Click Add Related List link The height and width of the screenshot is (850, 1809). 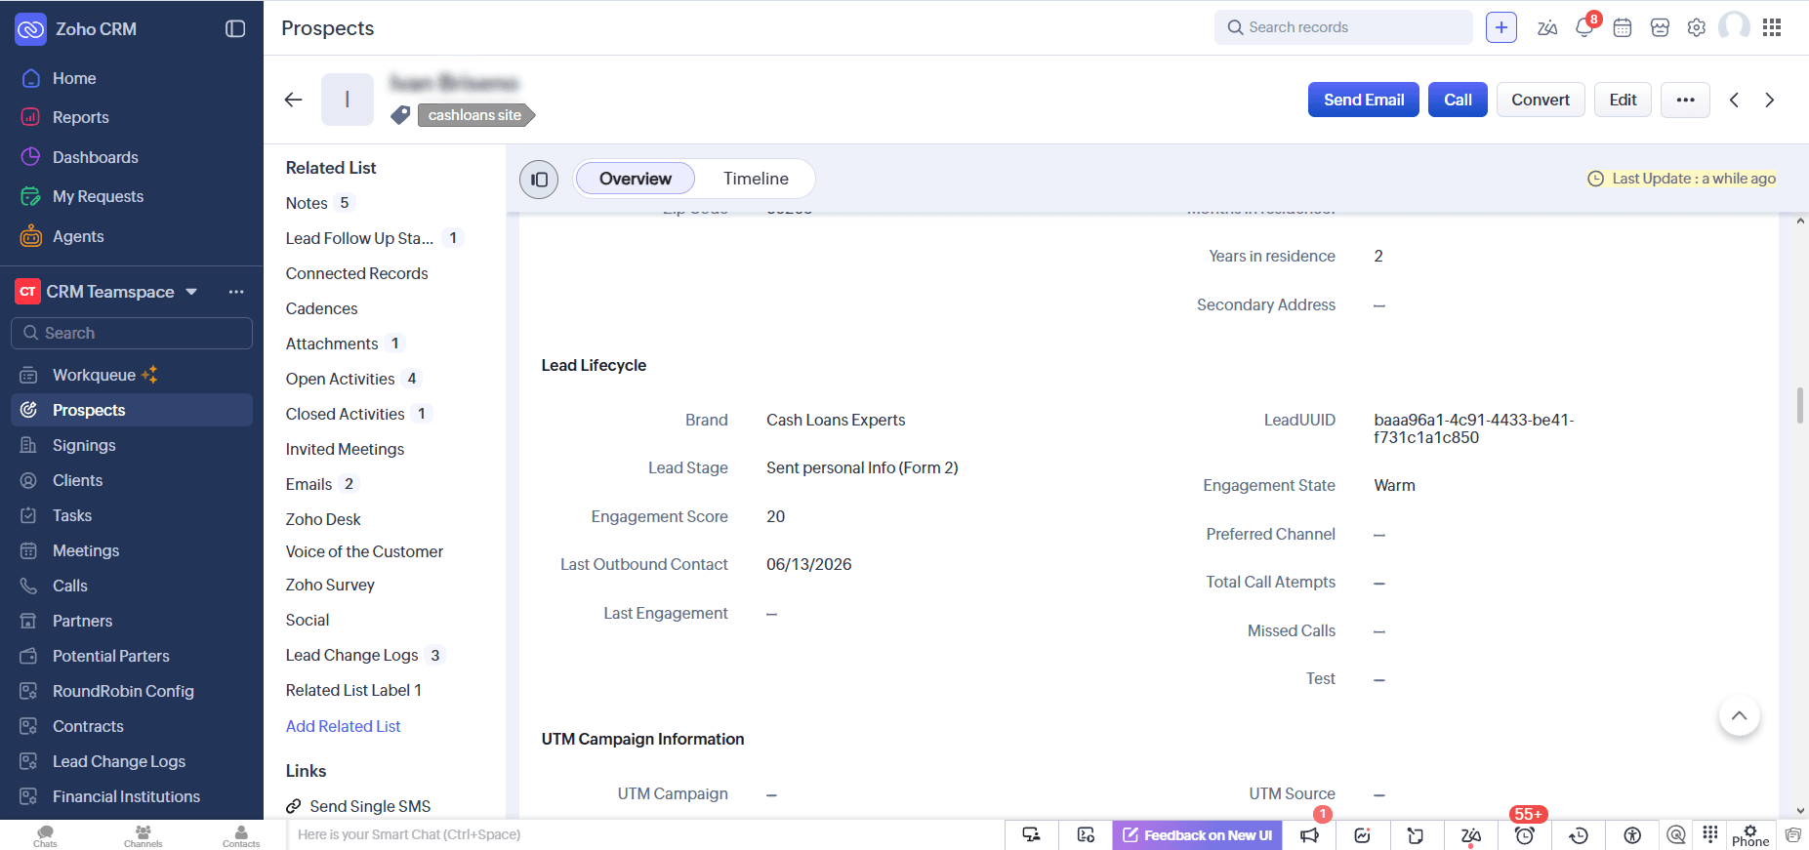pyautogui.click(x=343, y=726)
